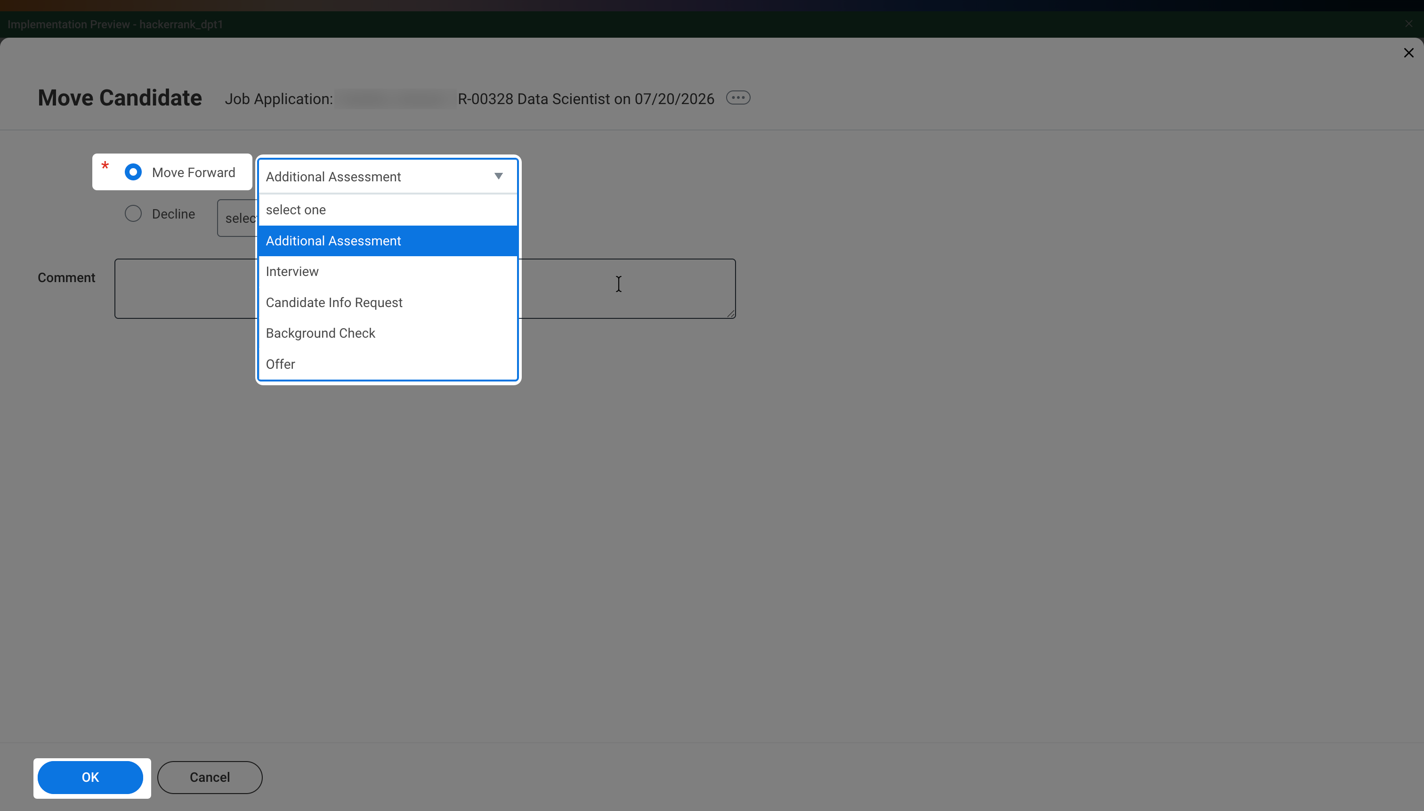Close the Move Candidate dialog with X
The height and width of the screenshot is (811, 1424).
point(1408,53)
